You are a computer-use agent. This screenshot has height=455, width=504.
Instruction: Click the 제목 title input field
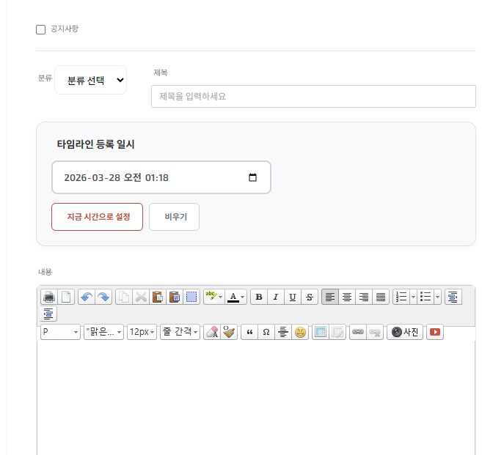coord(313,96)
